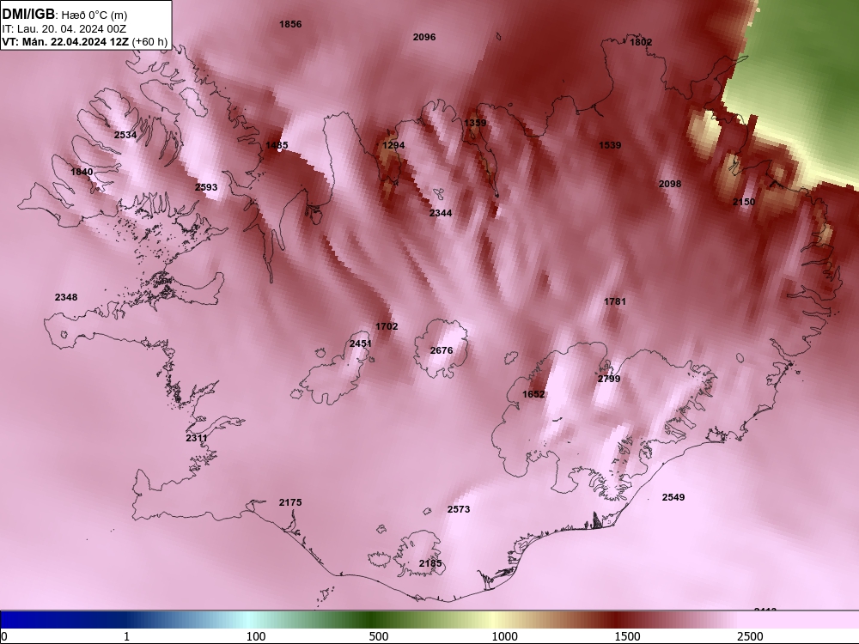
Task: Click the 2311 height label
Action: click(197, 438)
